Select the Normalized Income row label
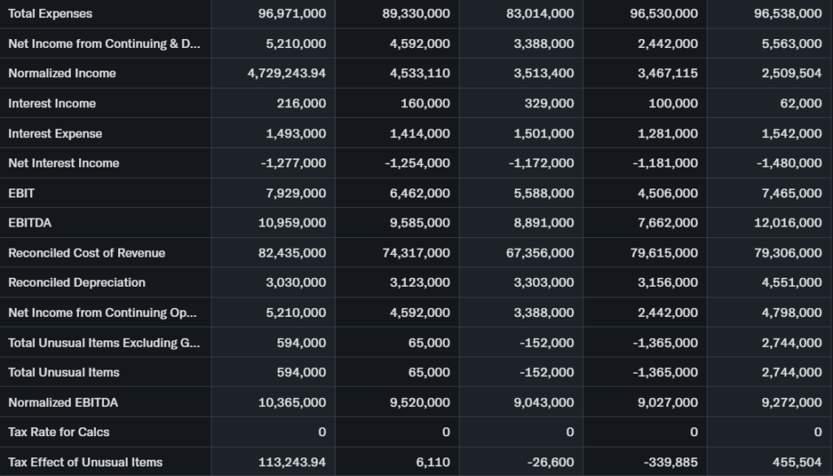This screenshot has height=476, width=833. click(62, 73)
